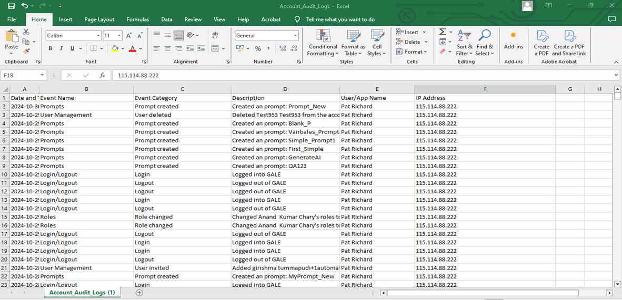
Task: Click the AutoSum sigma icon
Action: pos(443,33)
